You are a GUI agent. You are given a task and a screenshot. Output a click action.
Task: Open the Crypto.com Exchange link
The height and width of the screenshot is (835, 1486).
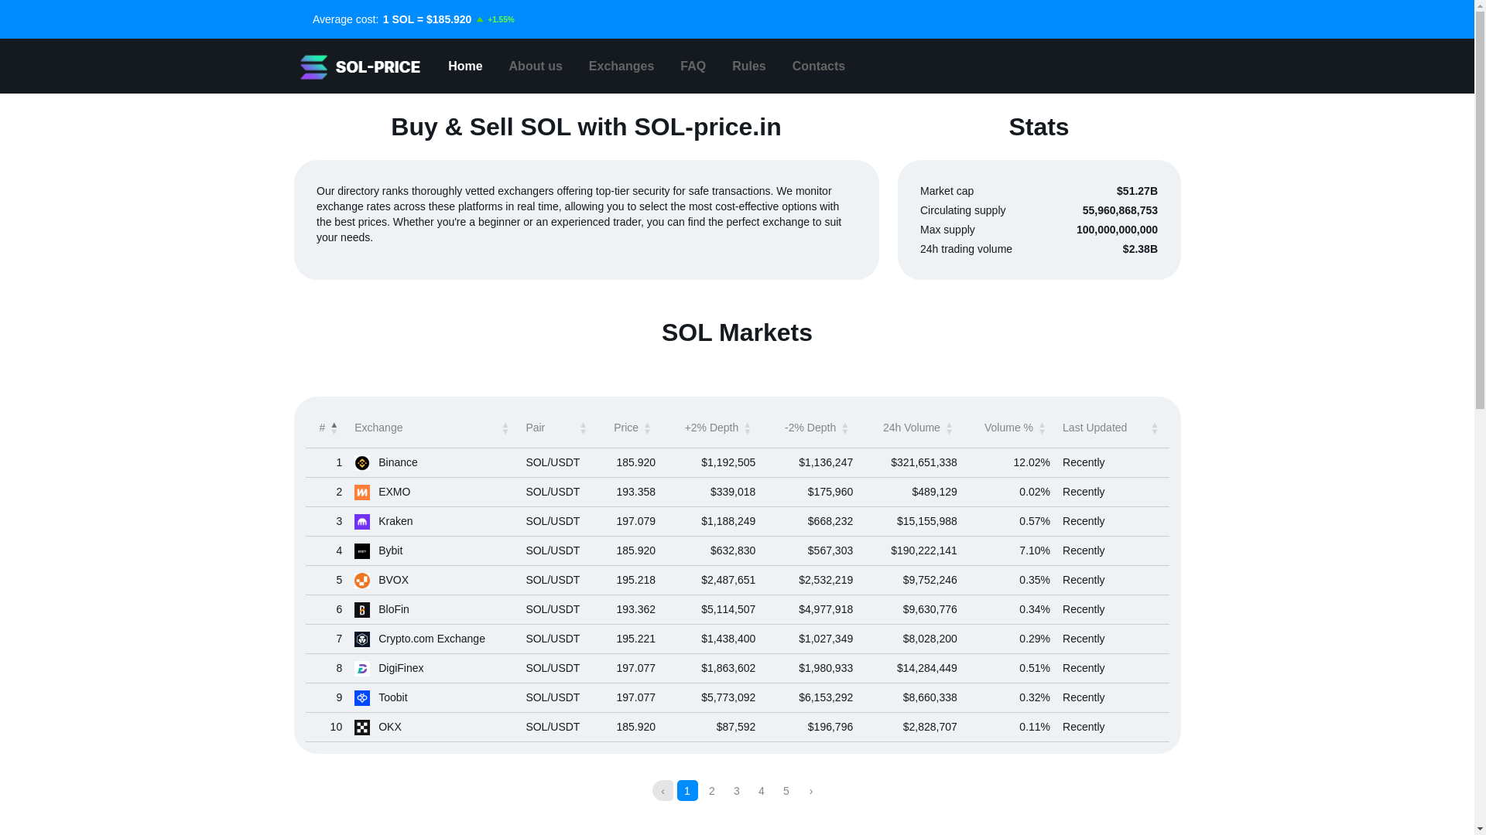pos(432,639)
